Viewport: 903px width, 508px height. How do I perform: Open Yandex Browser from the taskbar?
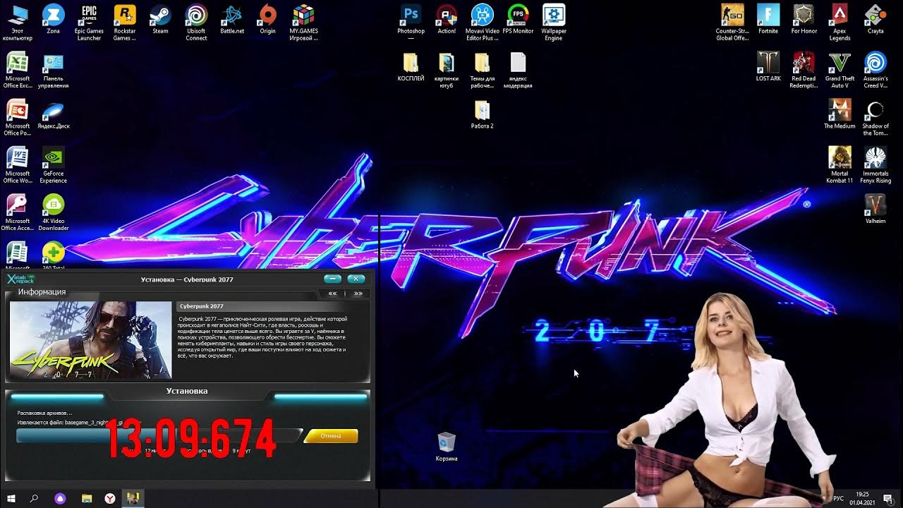click(x=110, y=499)
